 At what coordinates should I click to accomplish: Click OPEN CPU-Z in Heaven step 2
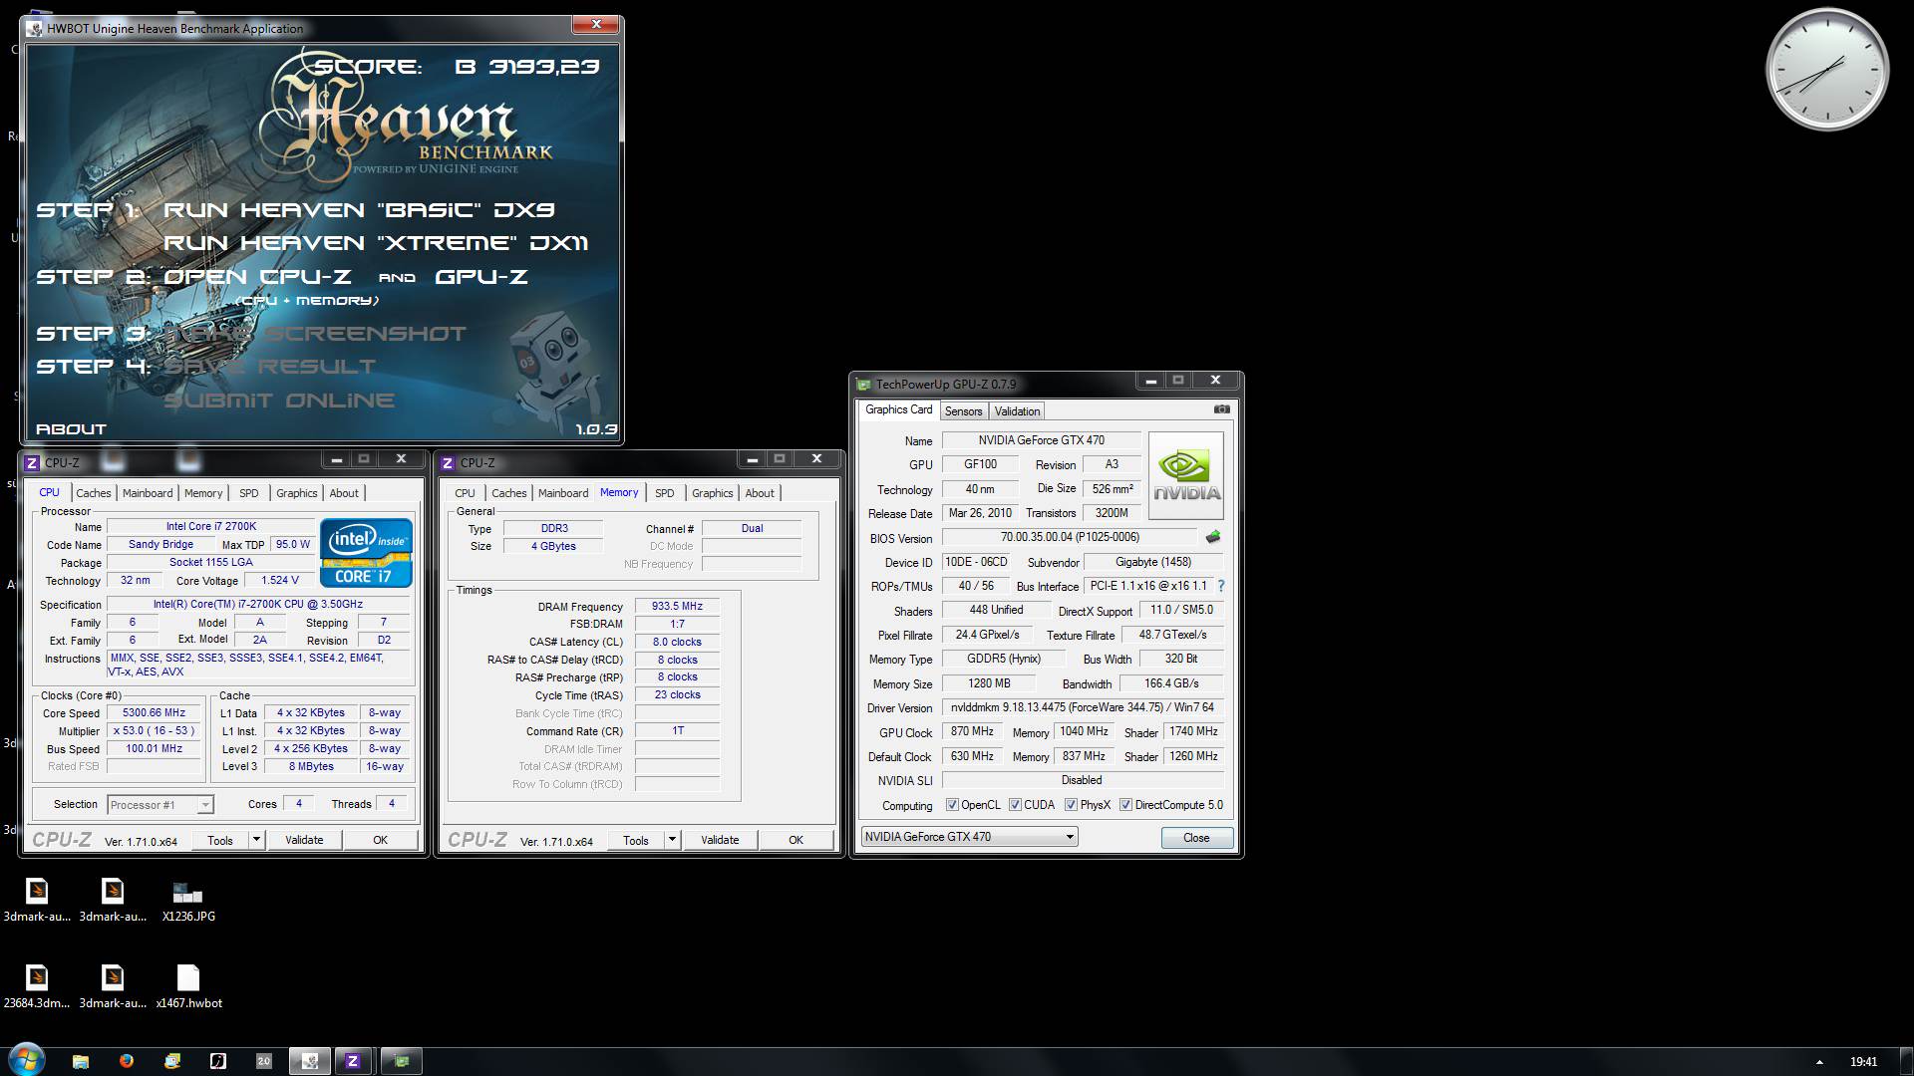(x=257, y=277)
